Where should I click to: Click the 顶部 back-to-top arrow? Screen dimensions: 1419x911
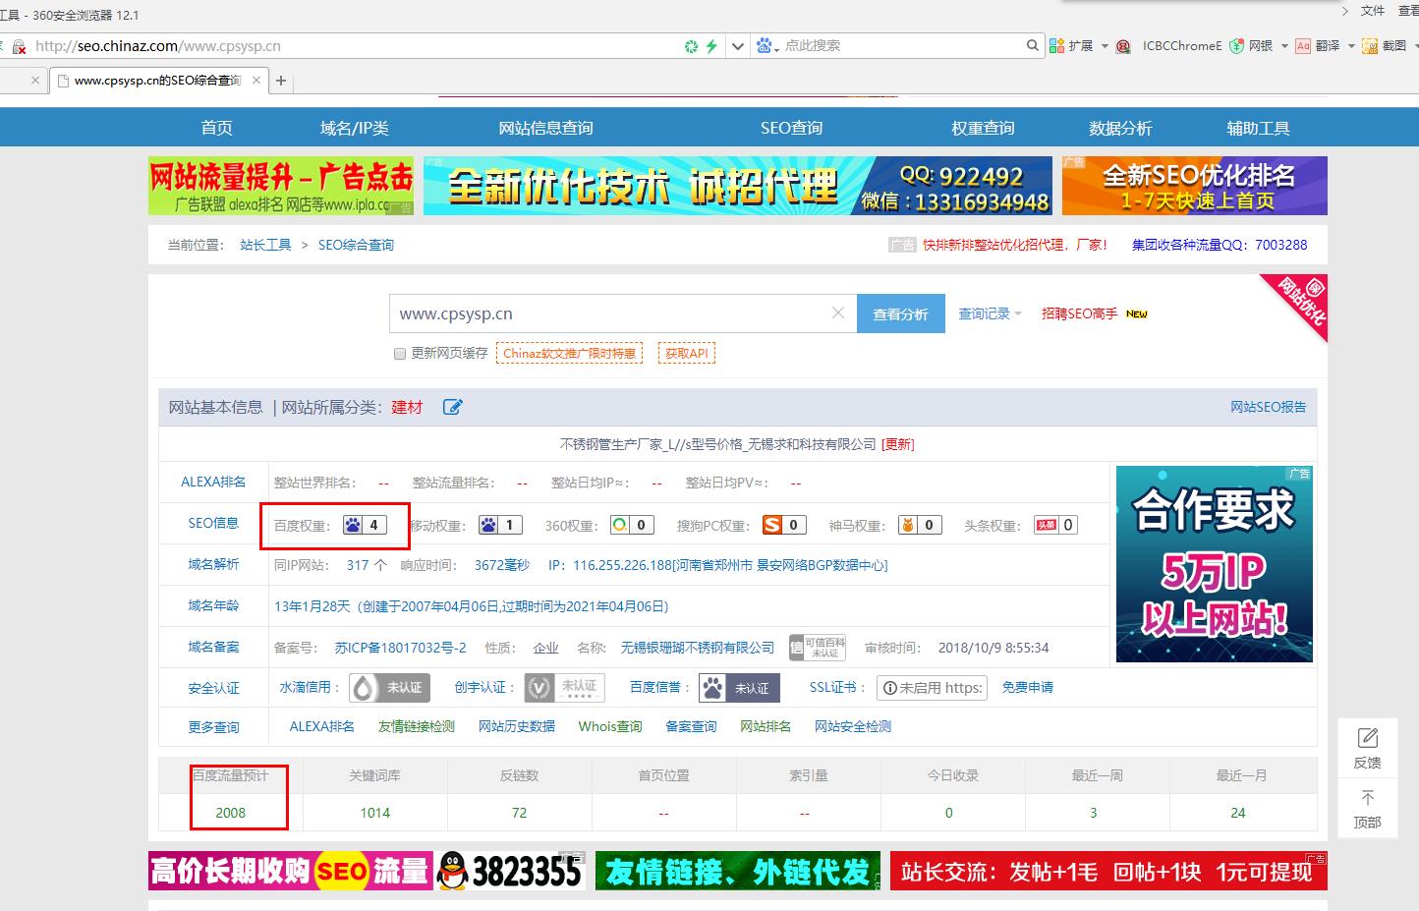(x=1367, y=798)
